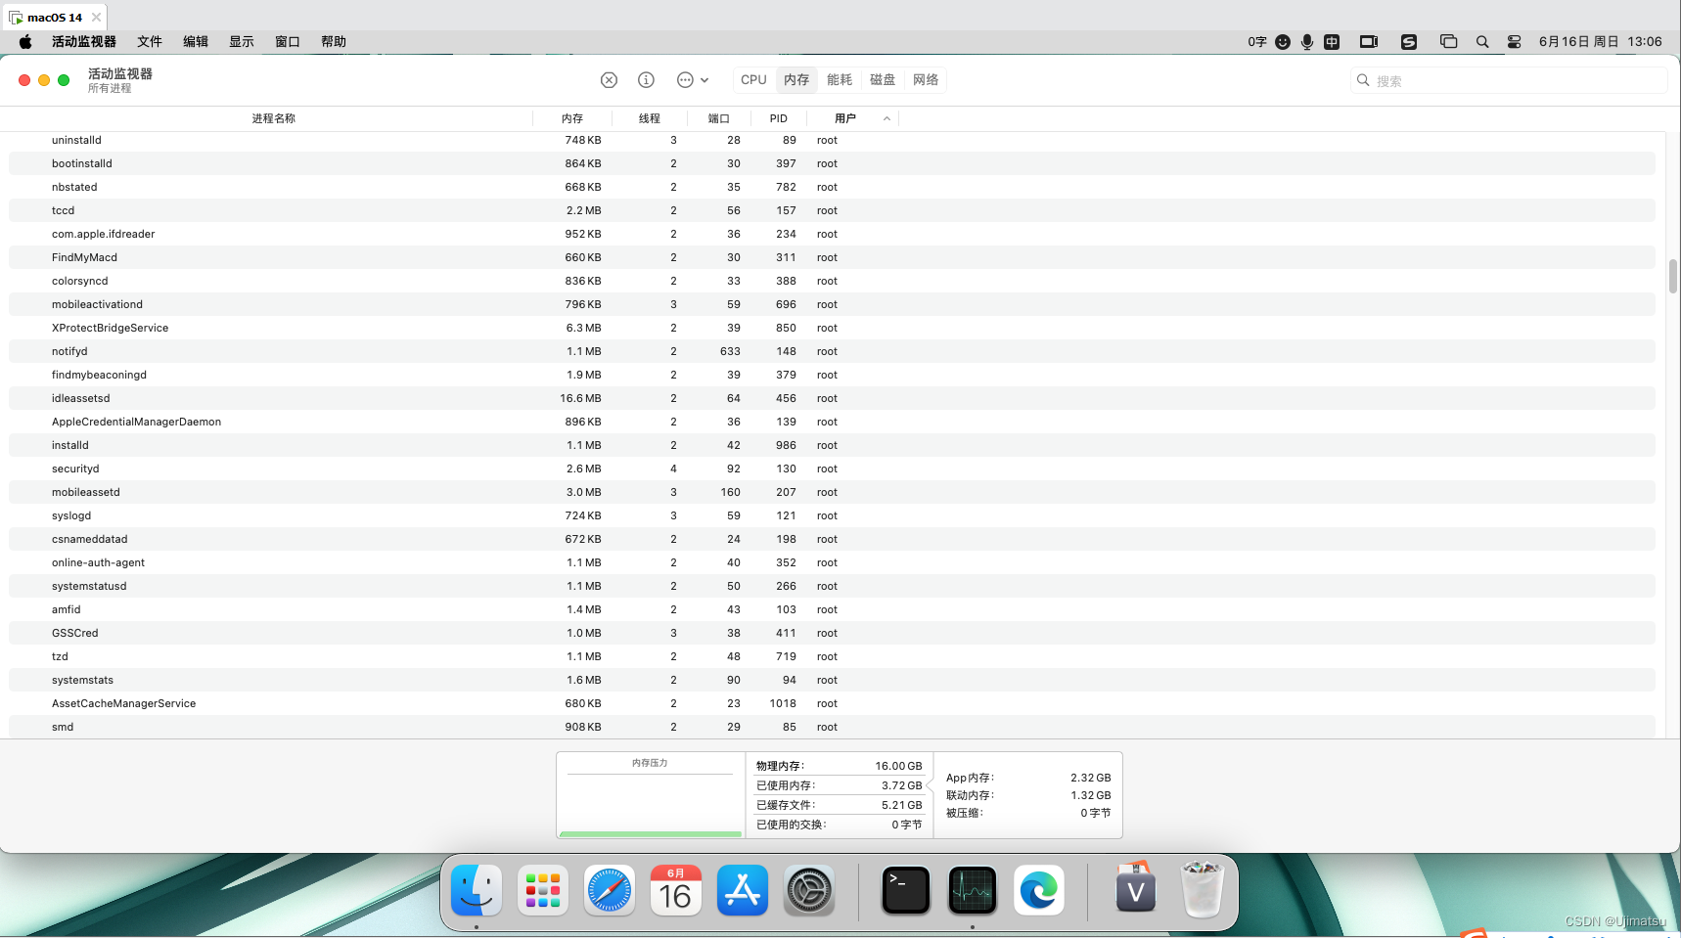Viewport: 1681px width, 938px height.
Task: Open the Trash in the Dock
Action: click(1203, 889)
